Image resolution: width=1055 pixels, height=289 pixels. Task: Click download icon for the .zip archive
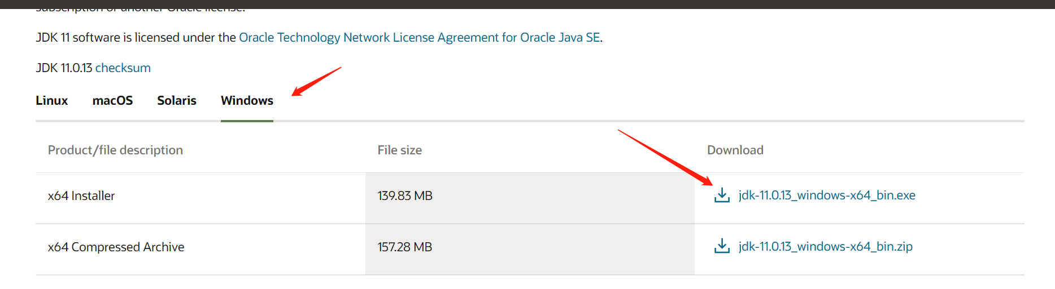click(x=722, y=246)
